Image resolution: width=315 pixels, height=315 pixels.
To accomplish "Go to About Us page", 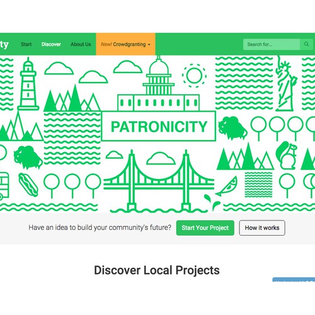I will (x=81, y=44).
